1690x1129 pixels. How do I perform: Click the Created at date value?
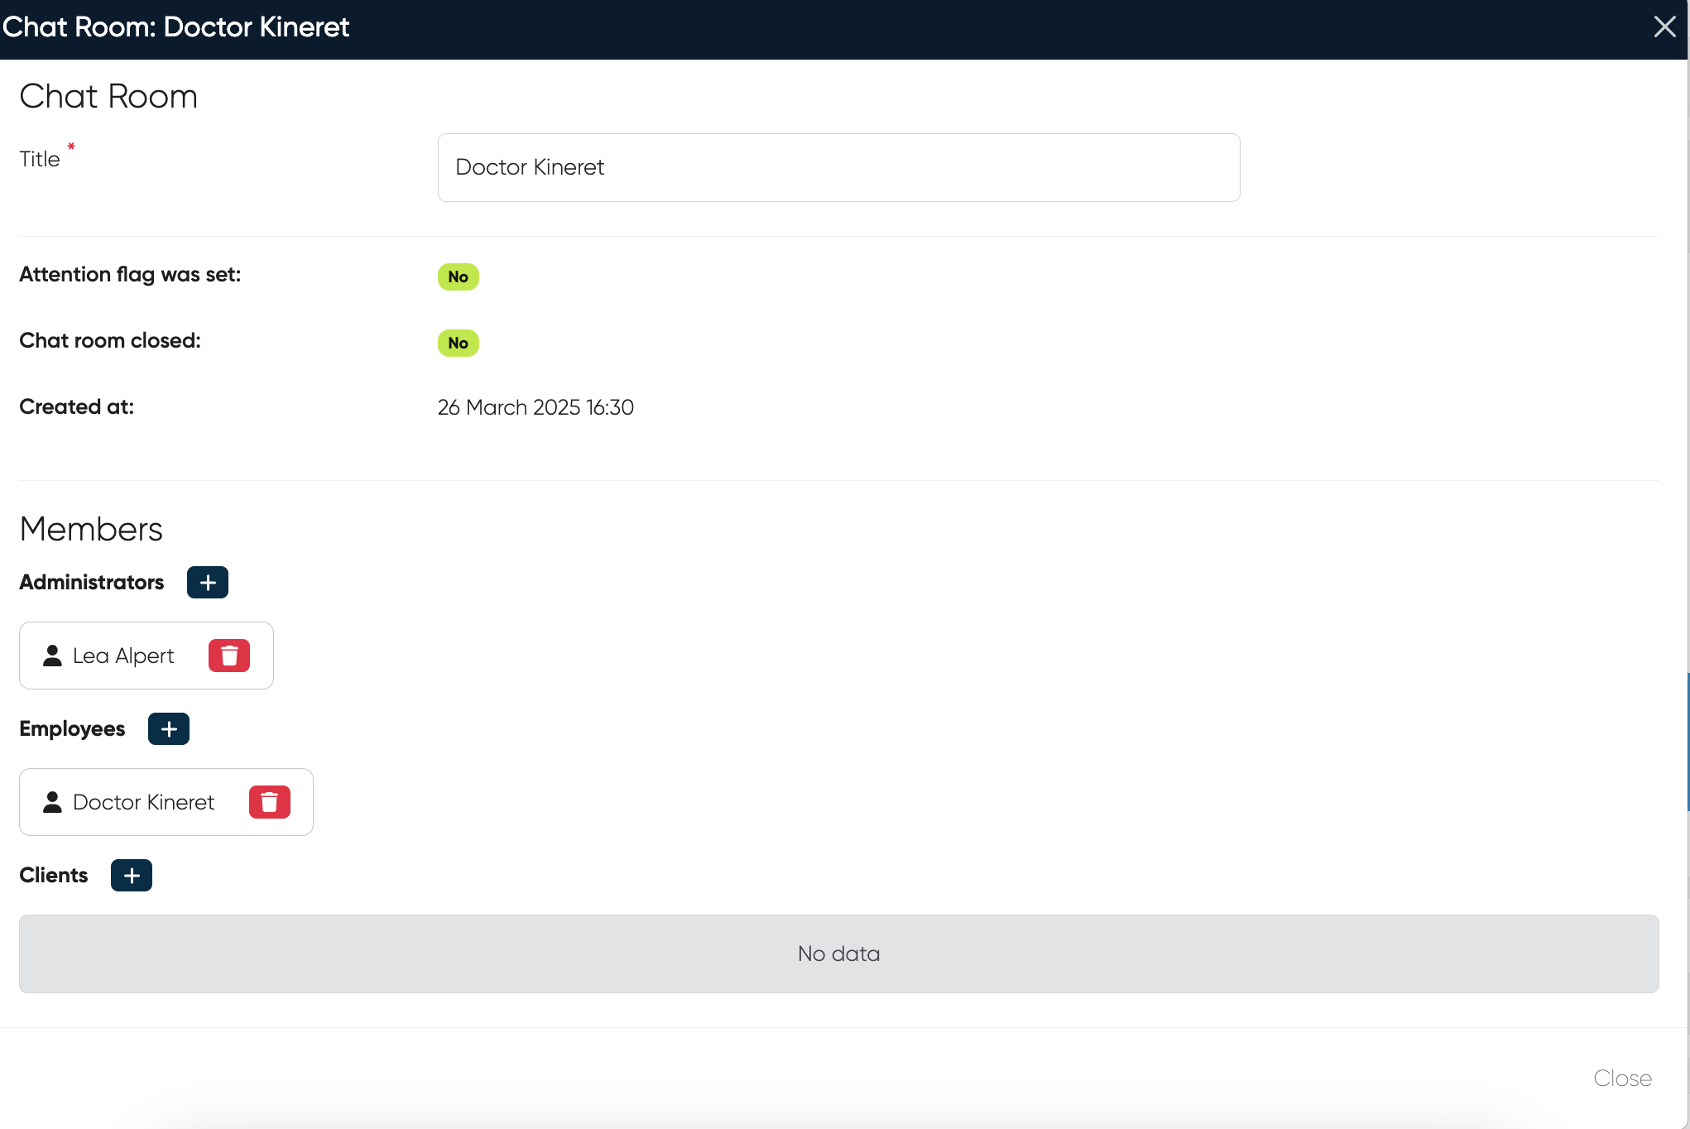click(x=535, y=407)
